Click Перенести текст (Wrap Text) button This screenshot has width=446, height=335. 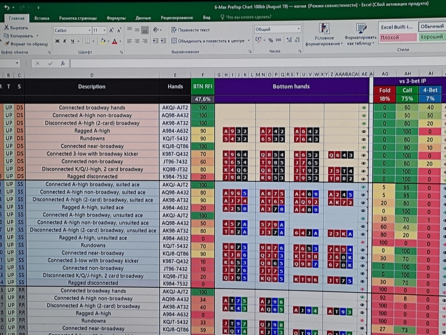(191, 29)
